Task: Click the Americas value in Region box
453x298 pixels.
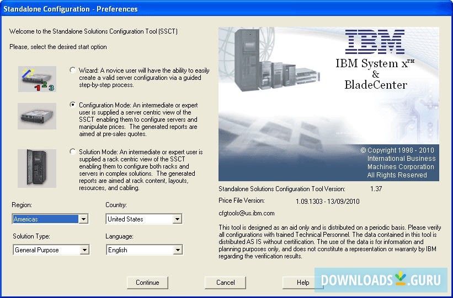Action: click(x=46, y=219)
